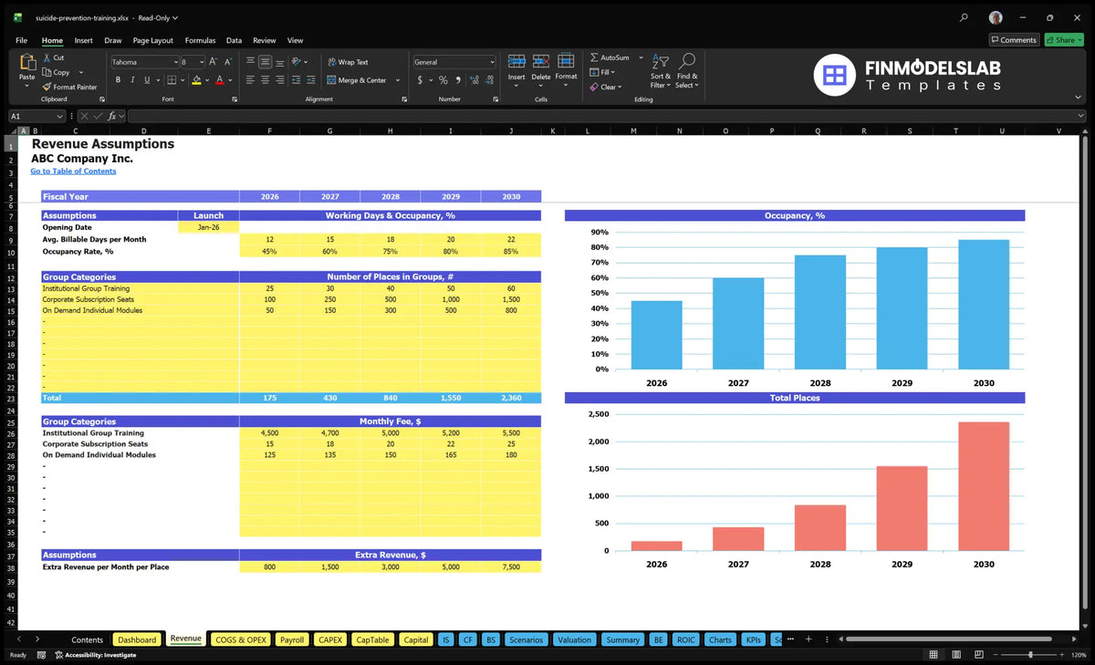
Task: Switch to Normal view in status bar
Action: [933, 655]
